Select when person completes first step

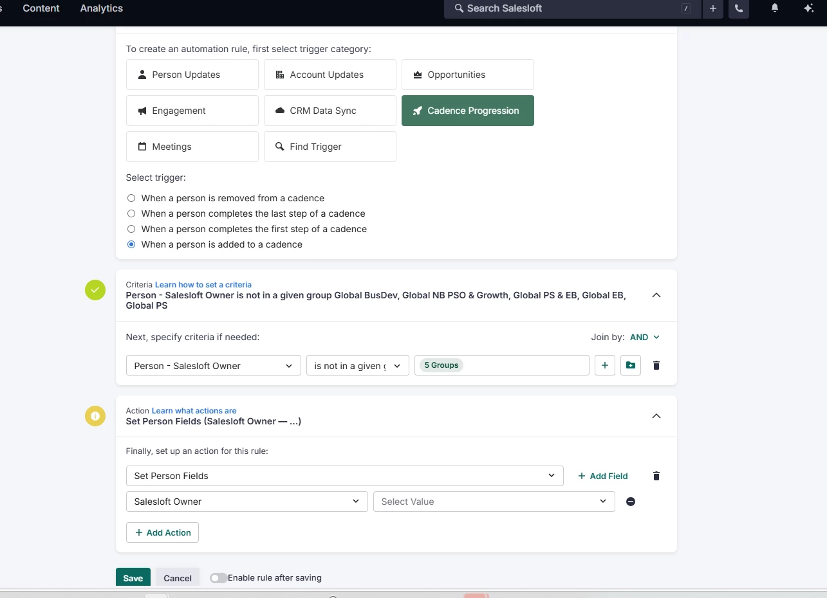click(x=131, y=229)
